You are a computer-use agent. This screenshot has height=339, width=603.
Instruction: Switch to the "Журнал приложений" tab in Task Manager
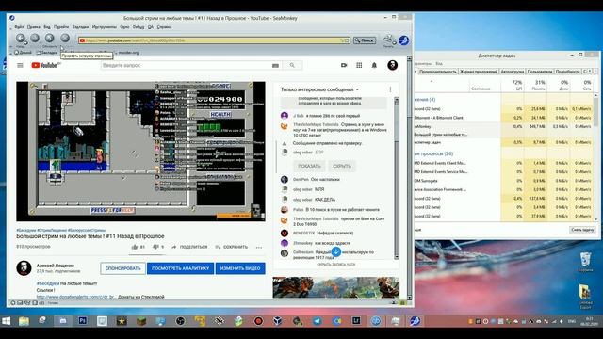click(479, 72)
